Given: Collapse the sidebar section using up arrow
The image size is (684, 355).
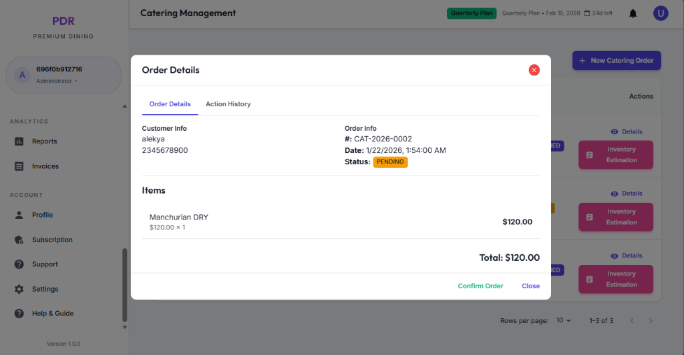Looking at the screenshot, I should coord(124,106).
